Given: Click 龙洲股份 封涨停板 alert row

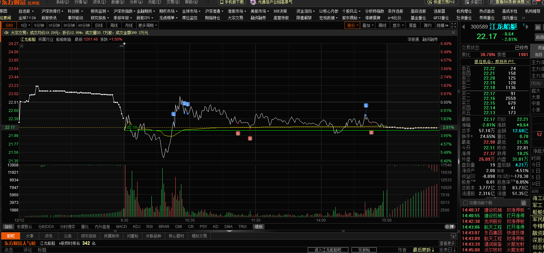Looking at the screenshot, I should [493, 222].
